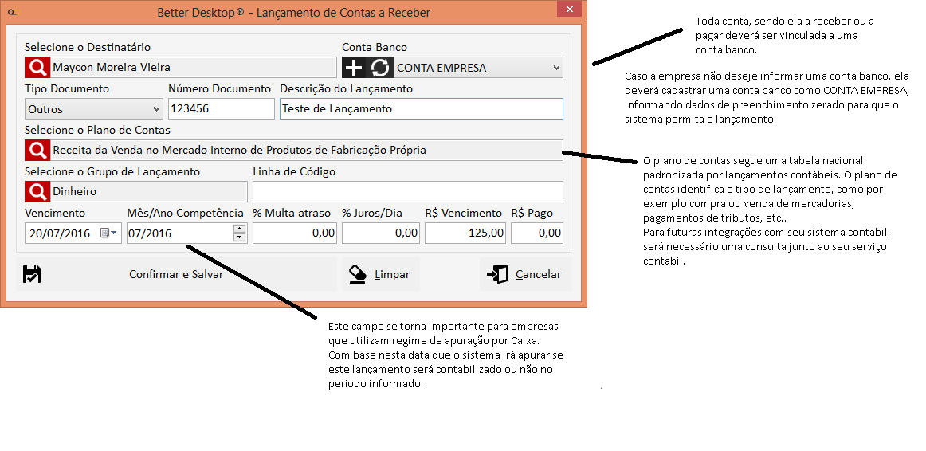Viewport: 926px width, 451px height.
Task: Click the plus icon to add Conta Banco
Action: [354, 68]
